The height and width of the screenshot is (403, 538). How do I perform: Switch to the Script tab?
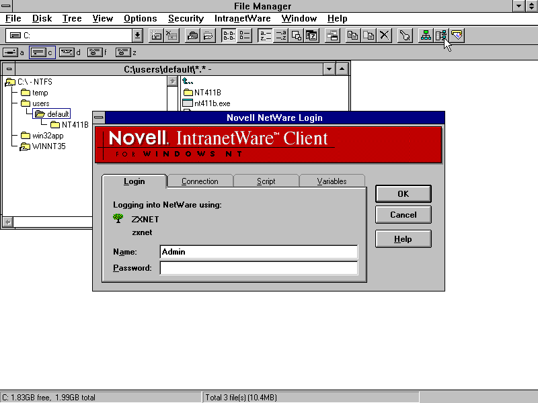266,181
